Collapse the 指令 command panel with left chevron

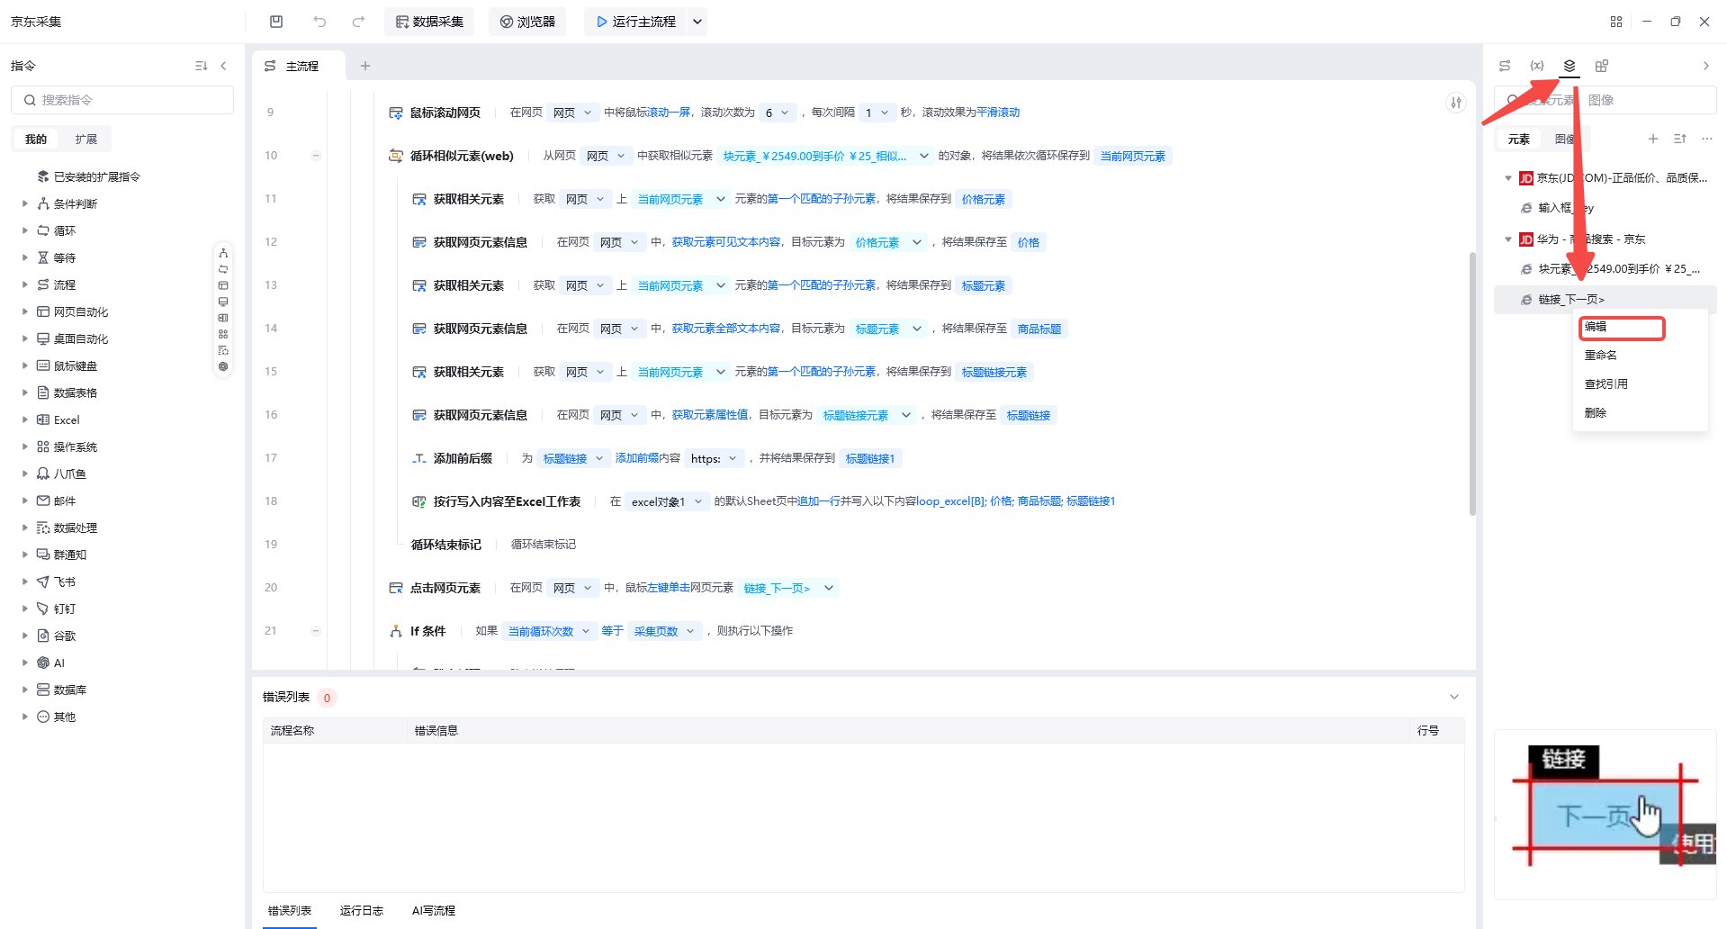(x=223, y=66)
